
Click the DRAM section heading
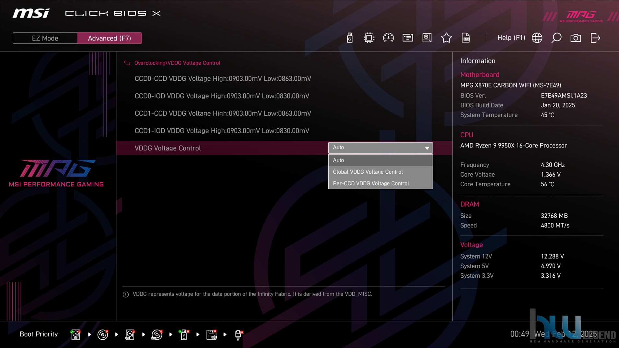pyautogui.click(x=470, y=204)
